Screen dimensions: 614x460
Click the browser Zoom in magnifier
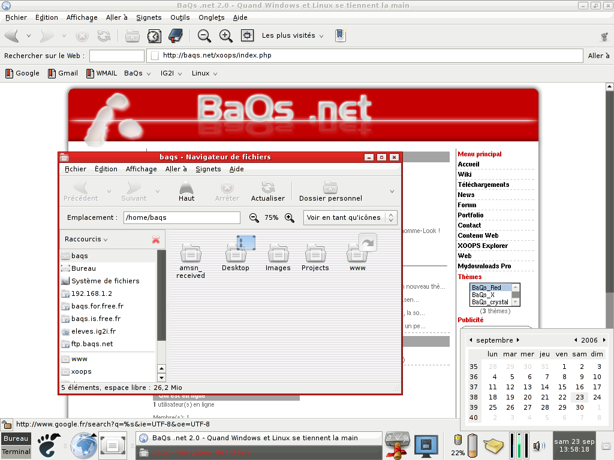[225, 35]
